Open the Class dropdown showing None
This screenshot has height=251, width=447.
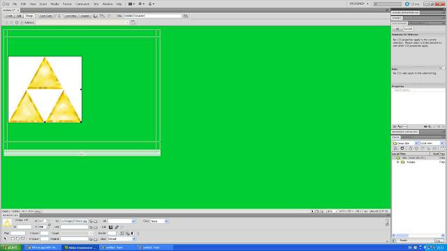point(159,221)
